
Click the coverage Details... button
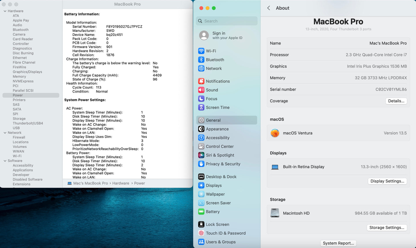pyautogui.click(x=396, y=101)
